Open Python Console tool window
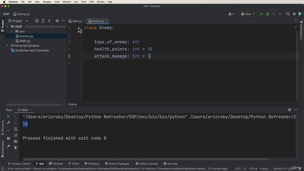Screen dimensions: 304x171 (147, 163)
